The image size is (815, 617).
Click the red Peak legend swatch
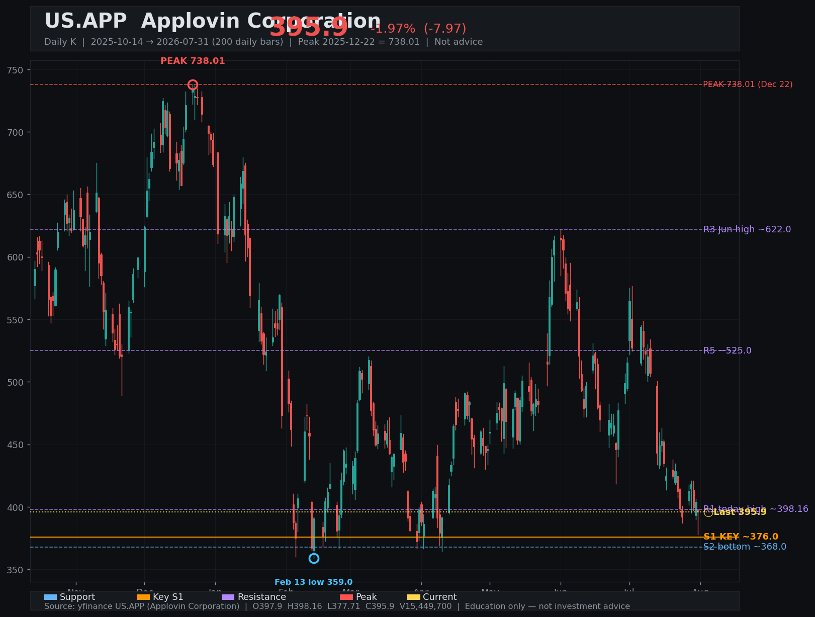click(346, 597)
